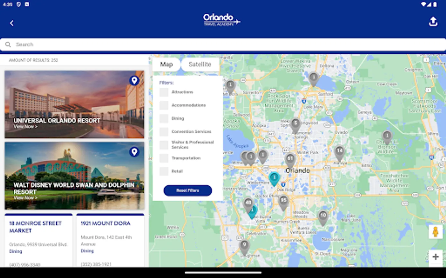Tap the teal marker near Buena Vista
The width and height of the screenshot is (446, 278).
[253, 212]
